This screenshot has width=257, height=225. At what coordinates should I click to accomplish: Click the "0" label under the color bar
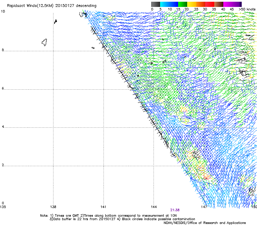(152, 9)
